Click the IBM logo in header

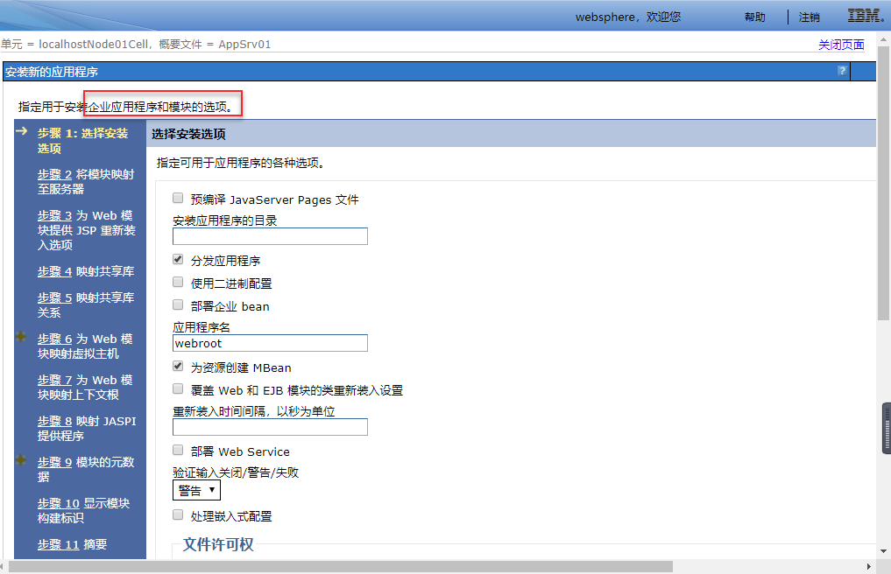(x=866, y=16)
